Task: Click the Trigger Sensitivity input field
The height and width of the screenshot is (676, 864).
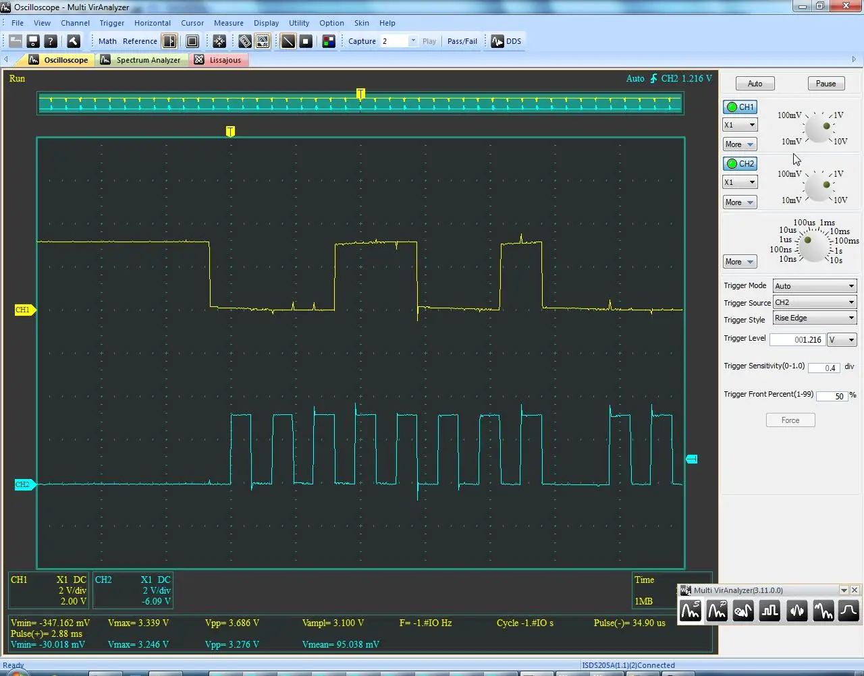Action: click(823, 368)
